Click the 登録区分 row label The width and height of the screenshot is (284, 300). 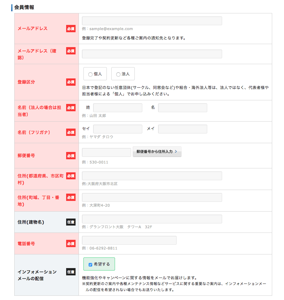(26, 82)
